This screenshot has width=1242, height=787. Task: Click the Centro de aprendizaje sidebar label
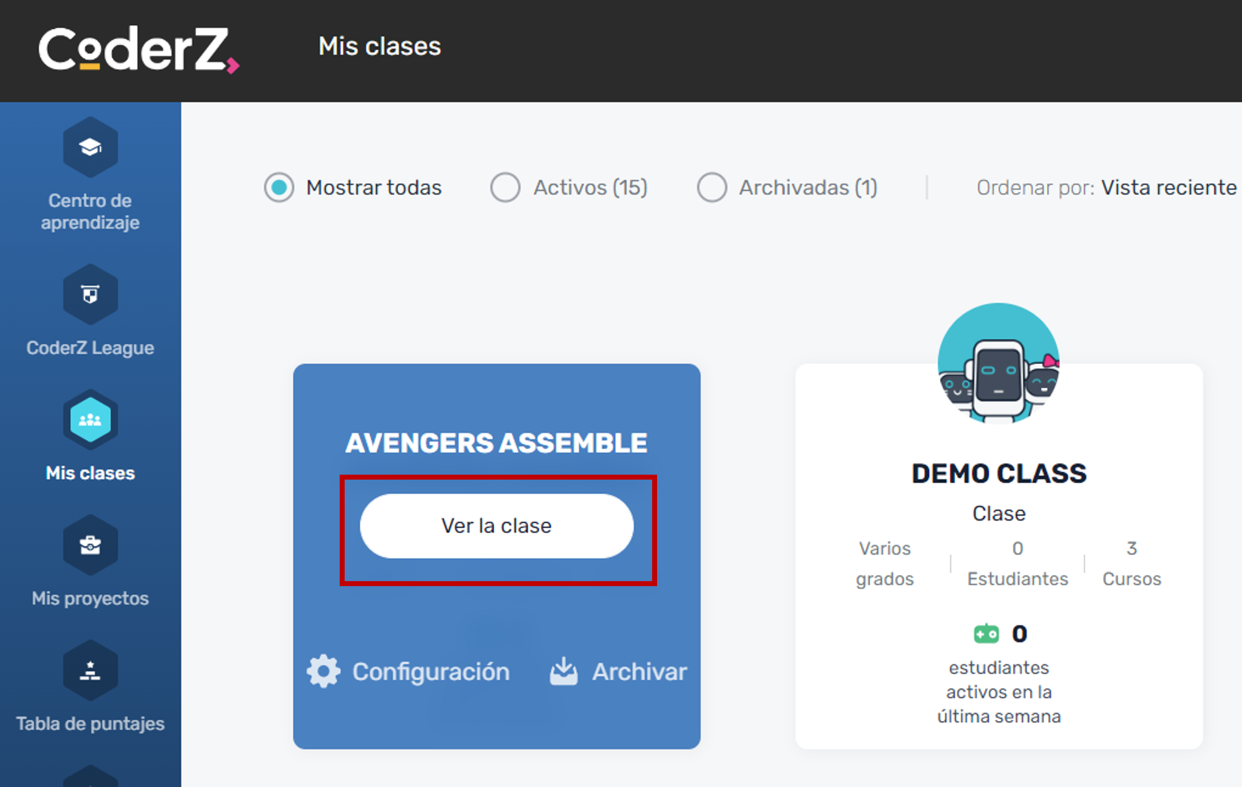[x=90, y=212]
